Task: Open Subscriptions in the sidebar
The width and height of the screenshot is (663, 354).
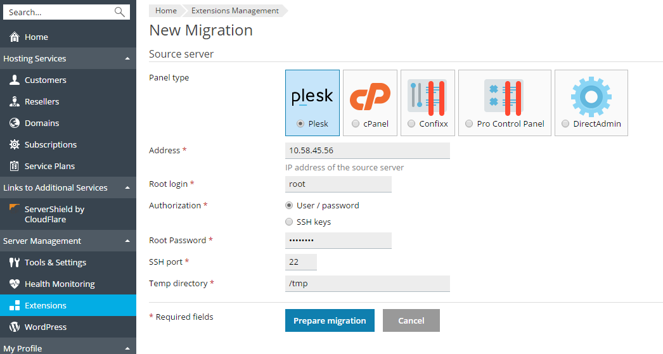Action: click(50, 145)
